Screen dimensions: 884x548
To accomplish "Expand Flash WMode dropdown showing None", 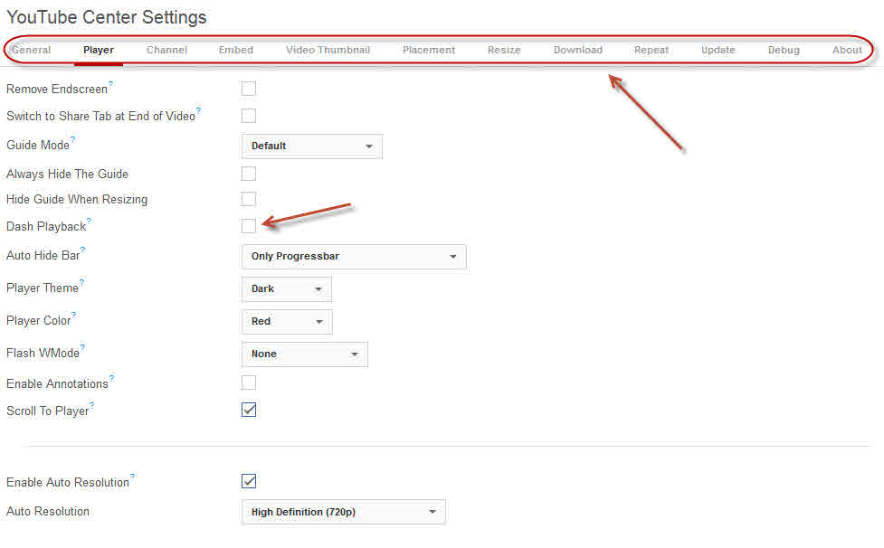I will [305, 354].
